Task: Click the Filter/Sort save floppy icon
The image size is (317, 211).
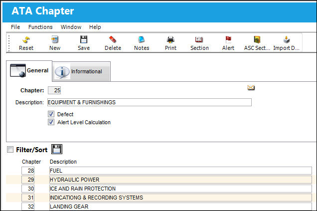Action: [57, 149]
